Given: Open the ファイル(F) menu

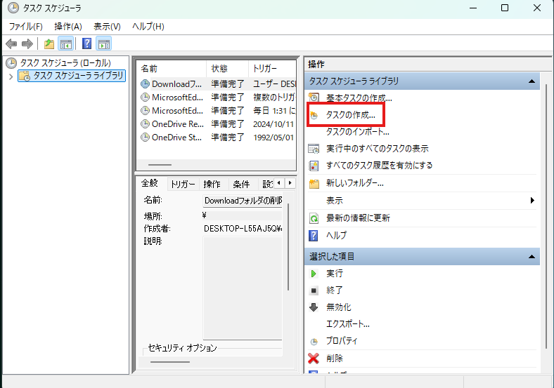Looking at the screenshot, I should click(26, 27).
